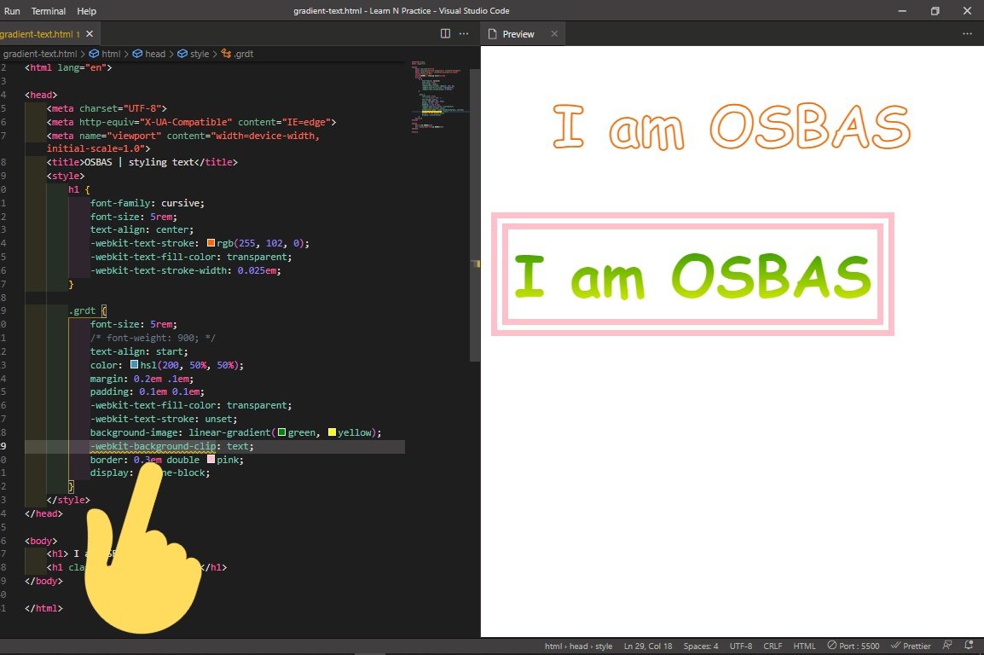
Task: Click the '</html>' closing tag
Action: click(x=43, y=608)
